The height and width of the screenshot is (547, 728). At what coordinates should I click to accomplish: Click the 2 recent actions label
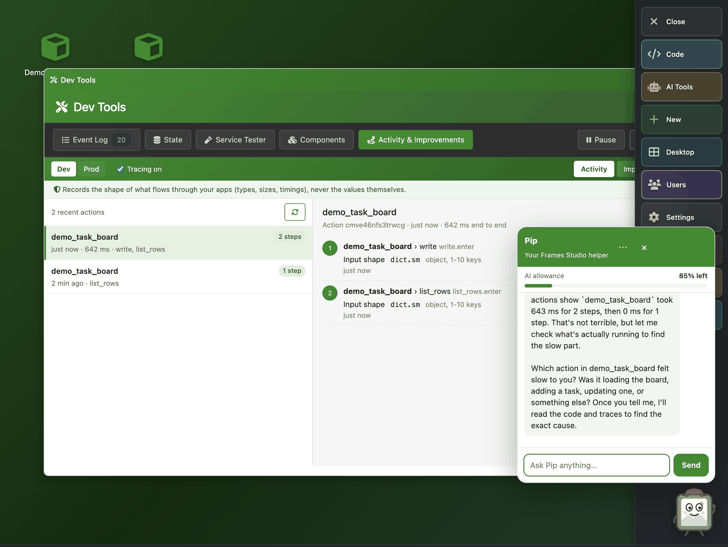(x=78, y=212)
